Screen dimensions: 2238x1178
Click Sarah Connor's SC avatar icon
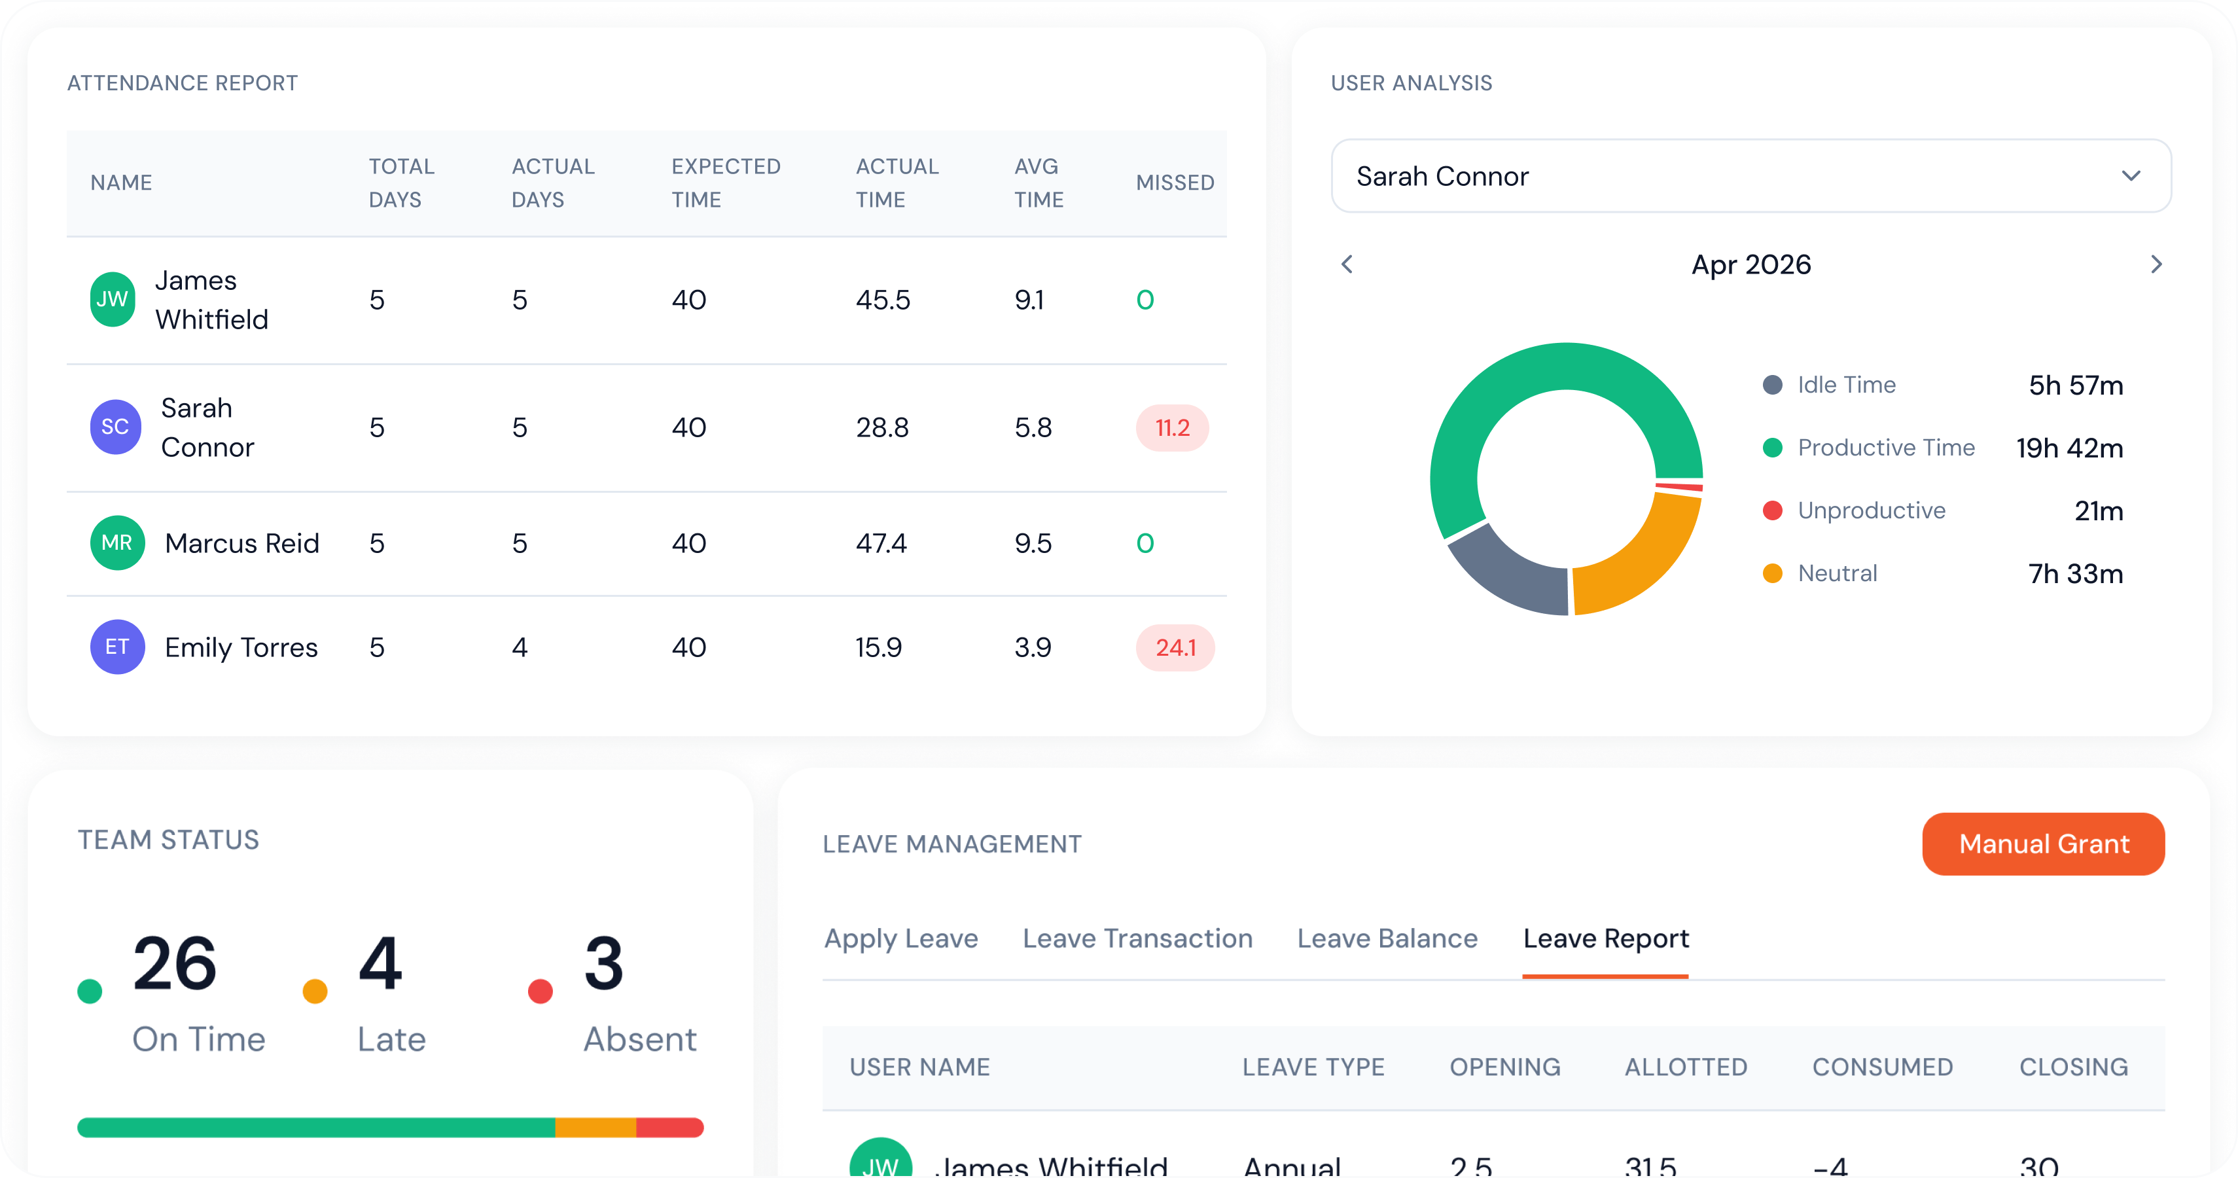click(x=116, y=427)
